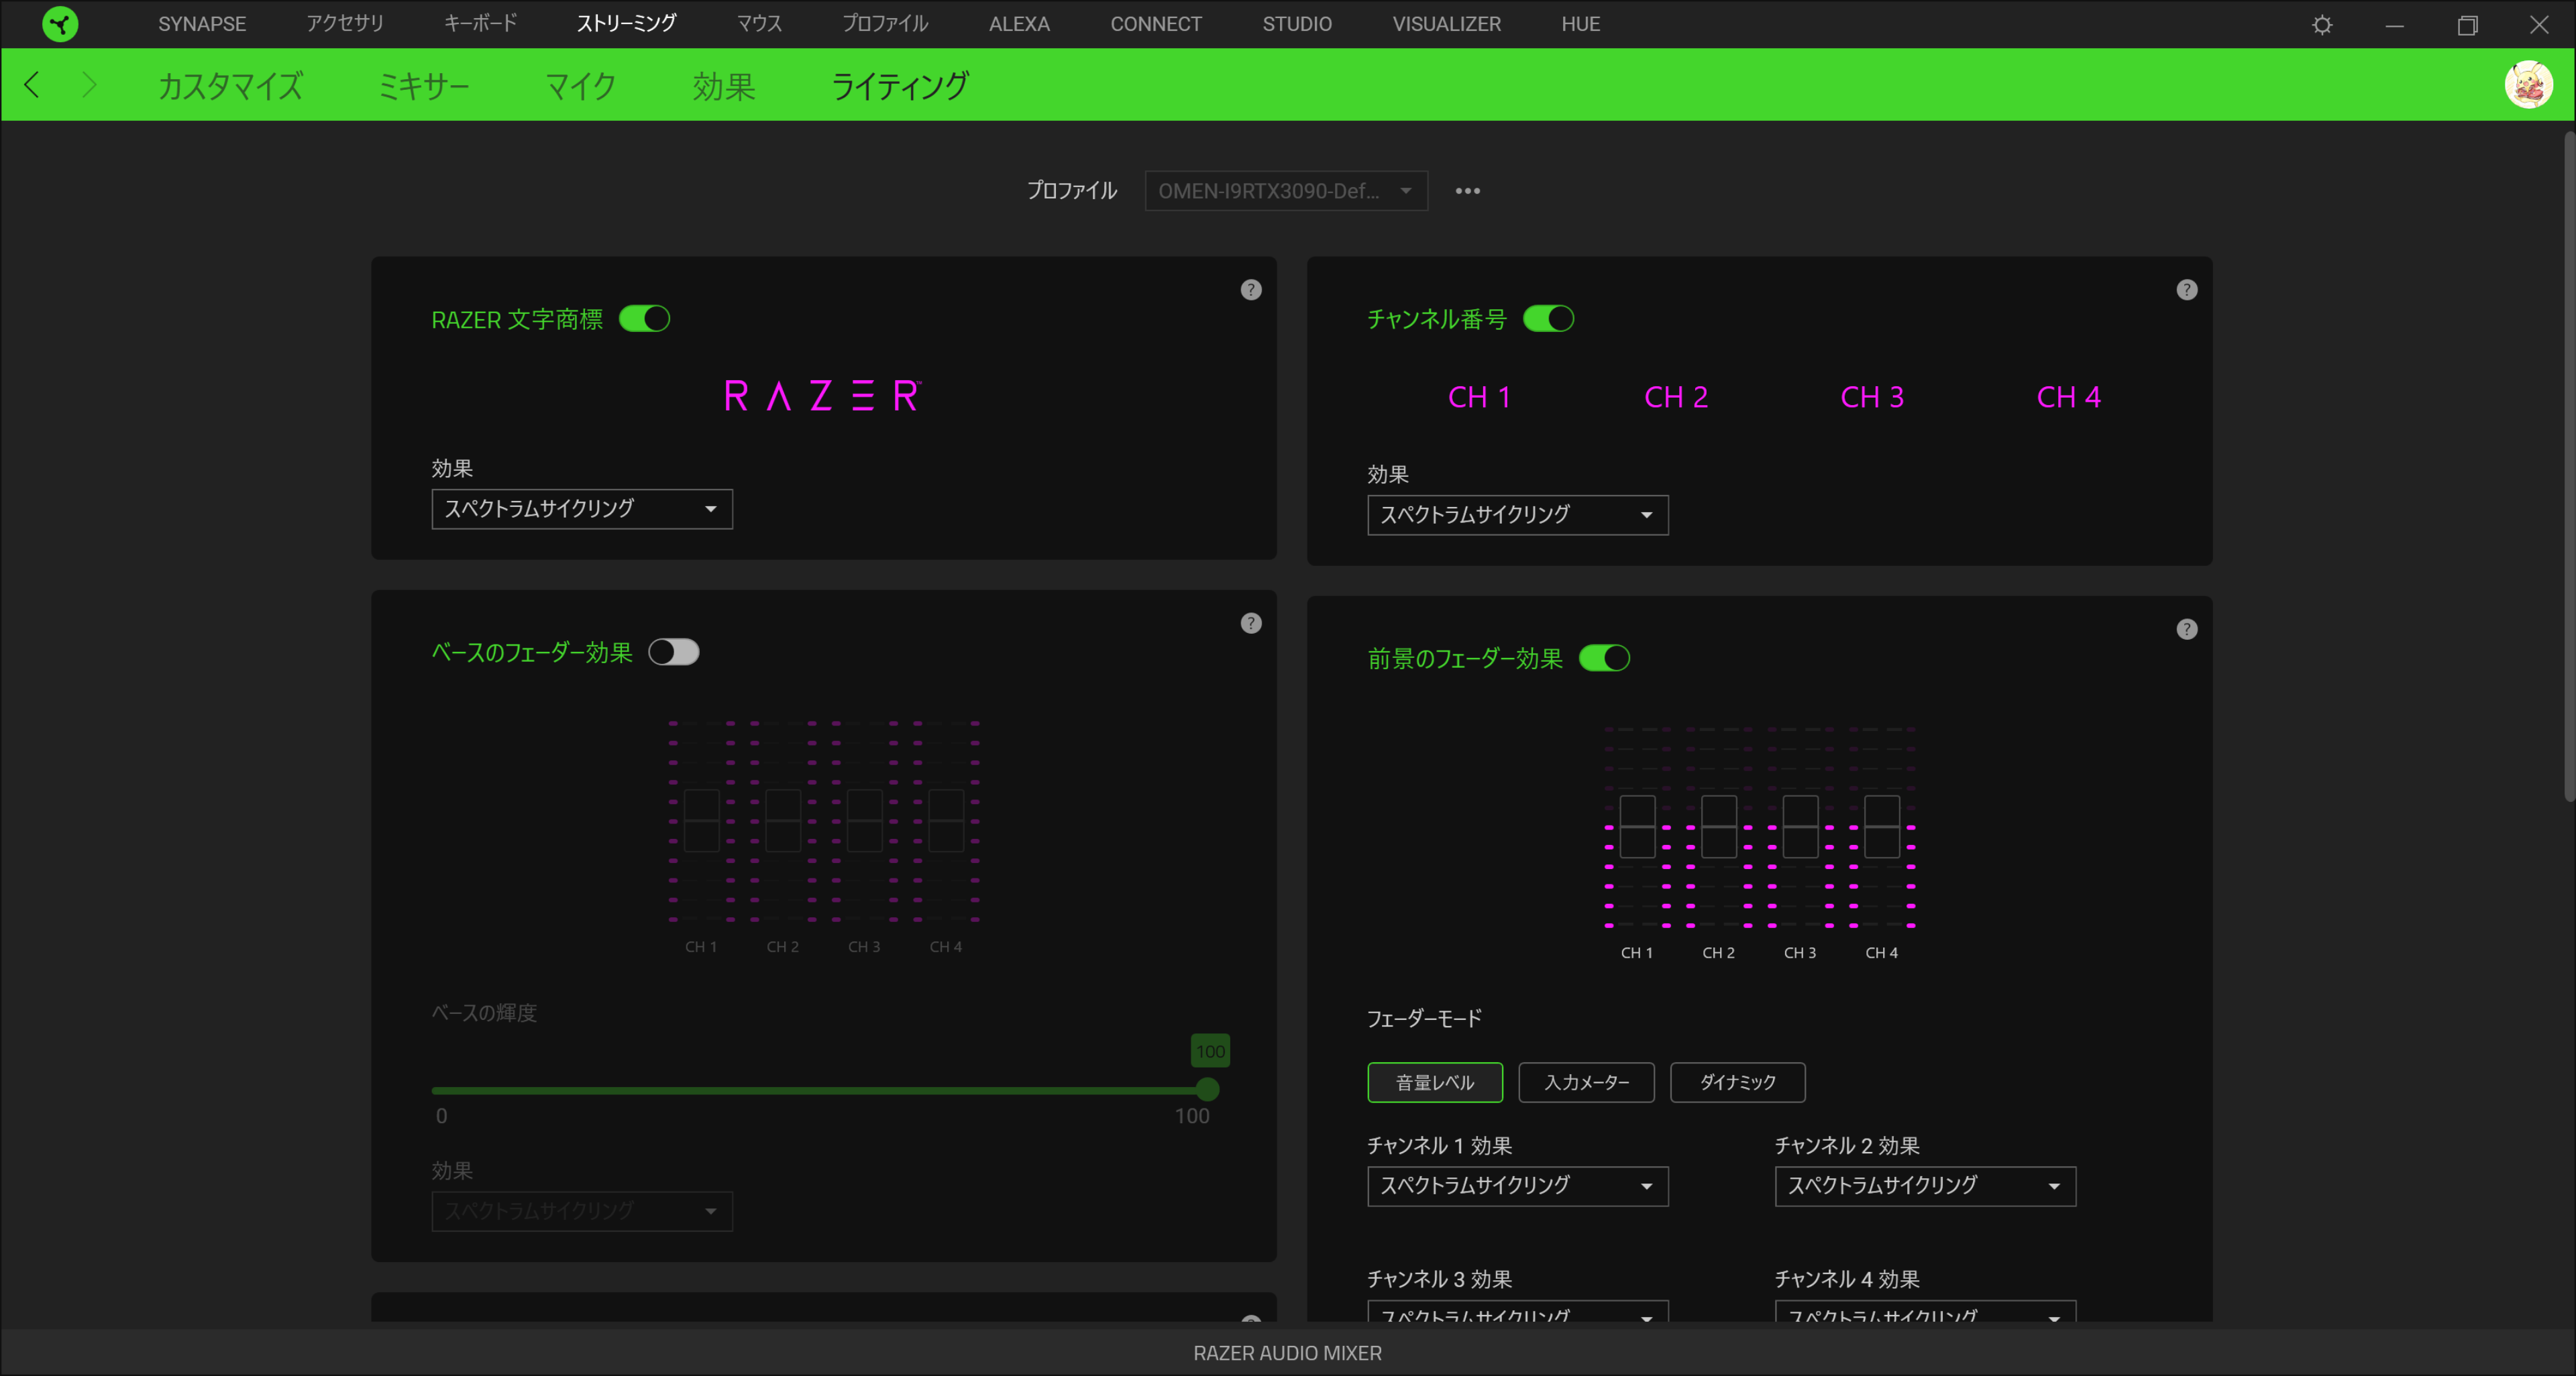Viewport: 2576px width, 1376px height.
Task: Open VISUALIZER top tab
Action: (1446, 24)
